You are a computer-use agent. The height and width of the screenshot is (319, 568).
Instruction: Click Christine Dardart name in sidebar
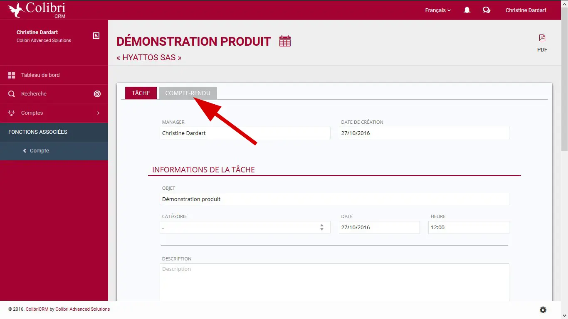(x=37, y=32)
